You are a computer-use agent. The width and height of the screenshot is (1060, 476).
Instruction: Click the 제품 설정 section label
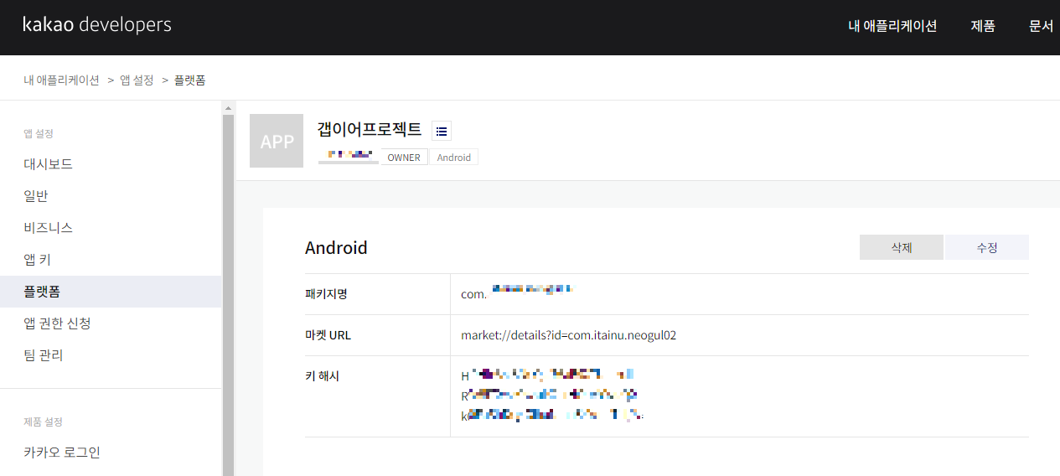pos(43,422)
